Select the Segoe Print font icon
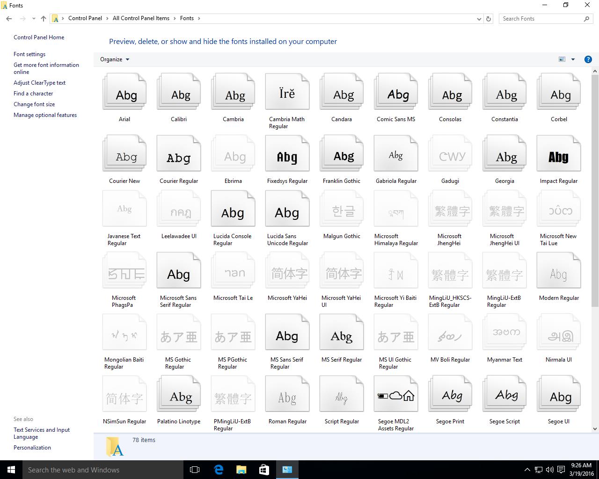 pyautogui.click(x=450, y=394)
